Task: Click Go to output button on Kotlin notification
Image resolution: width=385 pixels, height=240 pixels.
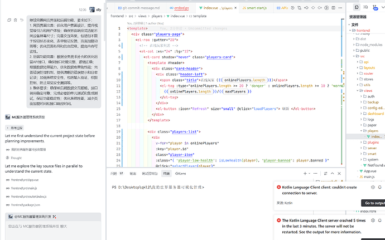Action: pos(373,203)
